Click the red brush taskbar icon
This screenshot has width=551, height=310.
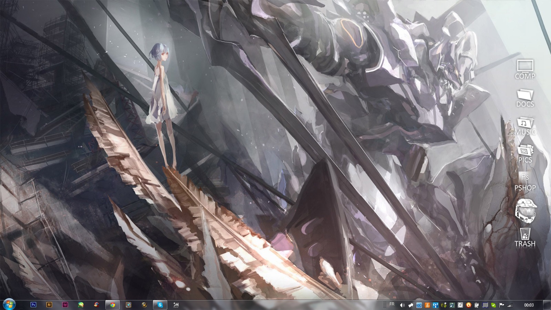click(97, 305)
